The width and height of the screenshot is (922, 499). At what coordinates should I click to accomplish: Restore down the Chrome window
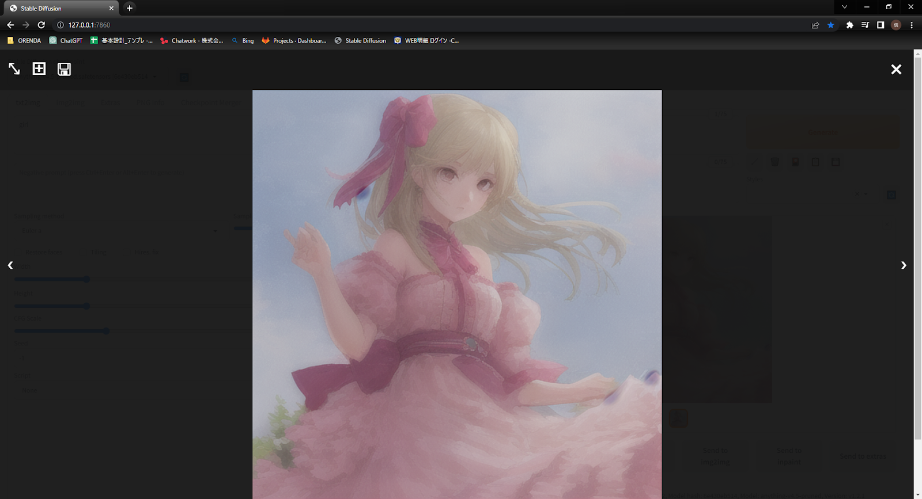(889, 7)
